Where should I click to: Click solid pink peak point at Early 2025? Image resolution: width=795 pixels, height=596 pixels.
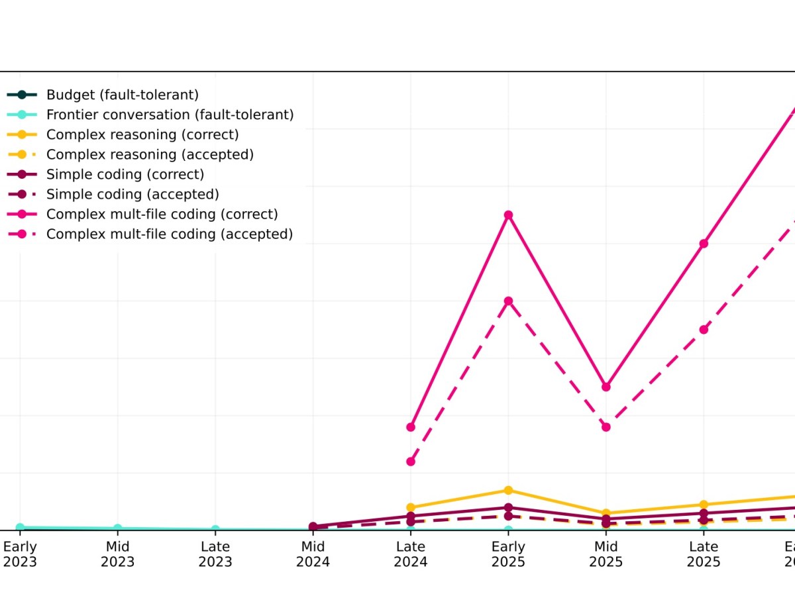click(x=508, y=215)
